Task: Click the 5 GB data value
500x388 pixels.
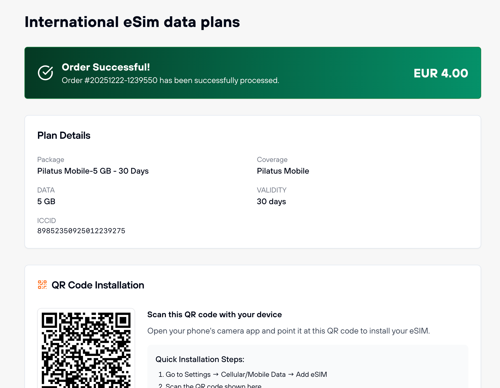Action: click(x=46, y=201)
